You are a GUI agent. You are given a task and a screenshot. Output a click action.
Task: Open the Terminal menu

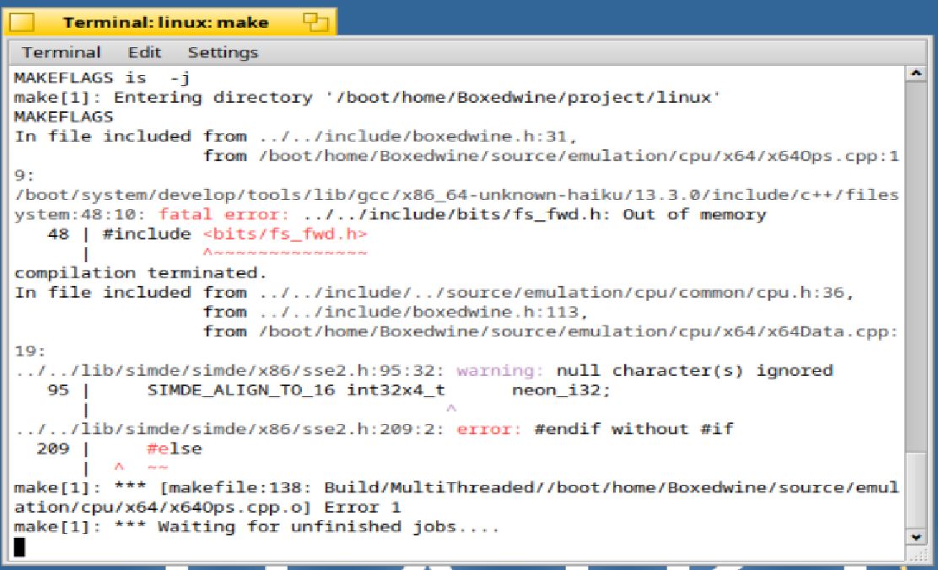(61, 52)
